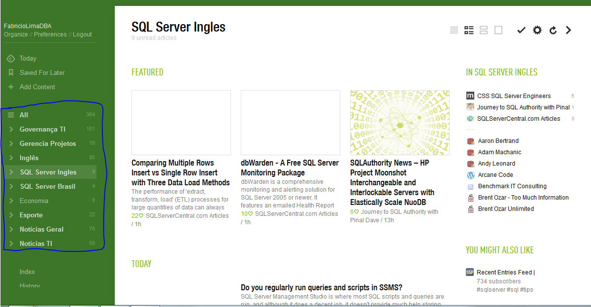The width and height of the screenshot is (591, 307).
Task: Open dbWarden Free SQL Server Monitoring article
Action: coord(290,168)
